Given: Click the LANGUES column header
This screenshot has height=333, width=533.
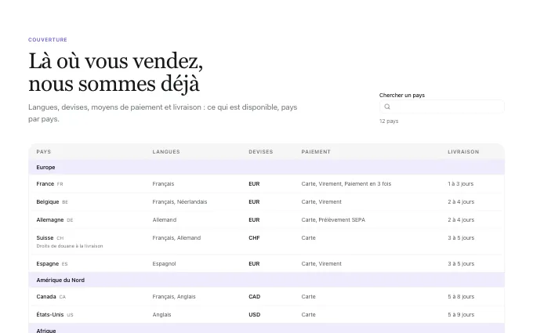Looking at the screenshot, I should pos(166,151).
